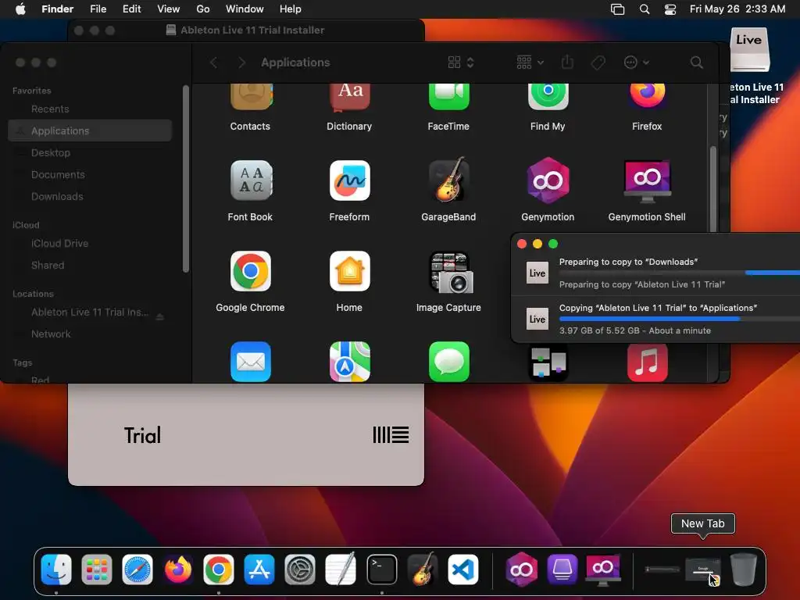Screen dimensions: 800x600
Task: Open the Font Book app icon
Action: pos(251,180)
